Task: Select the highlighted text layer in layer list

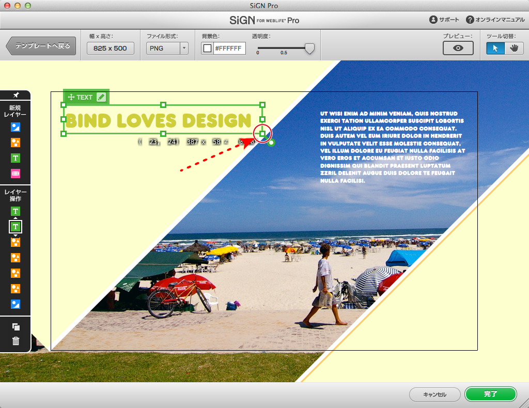Action: click(15, 227)
